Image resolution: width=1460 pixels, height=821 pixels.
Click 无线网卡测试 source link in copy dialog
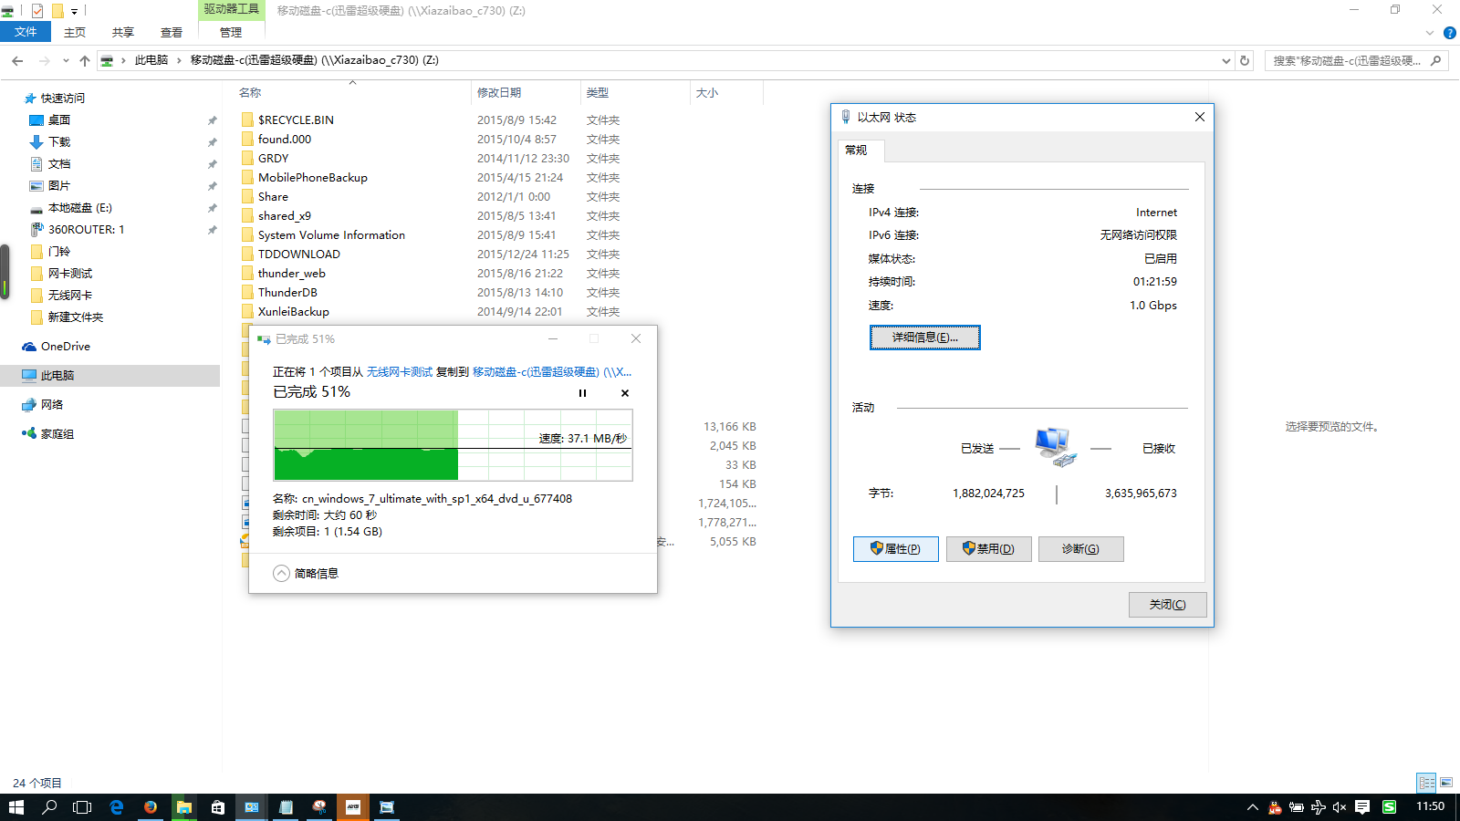point(400,371)
